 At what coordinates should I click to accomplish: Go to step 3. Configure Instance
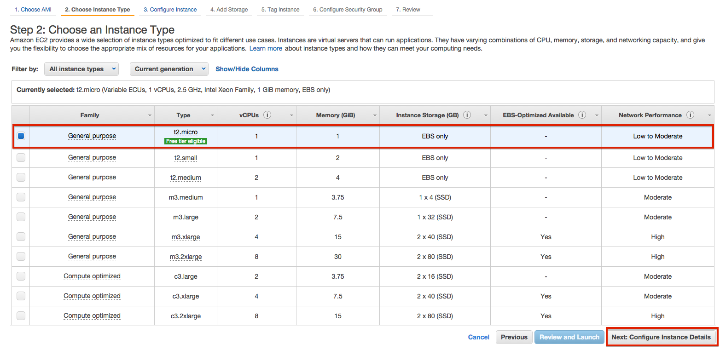click(x=170, y=10)
